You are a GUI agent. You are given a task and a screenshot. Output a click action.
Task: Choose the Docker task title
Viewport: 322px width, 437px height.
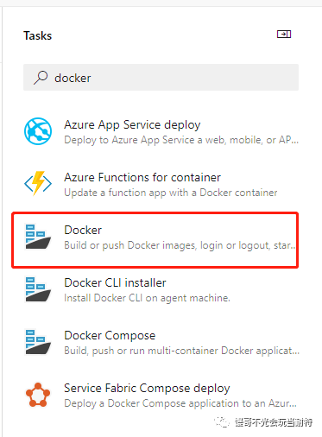click(83, 230)
